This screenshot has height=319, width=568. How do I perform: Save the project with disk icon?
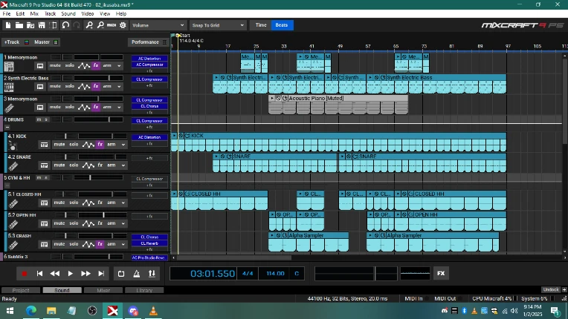42,25
